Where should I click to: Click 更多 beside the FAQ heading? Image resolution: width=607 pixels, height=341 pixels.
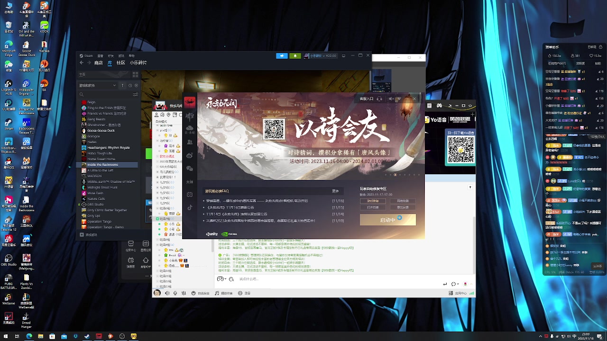coord(335,191)
